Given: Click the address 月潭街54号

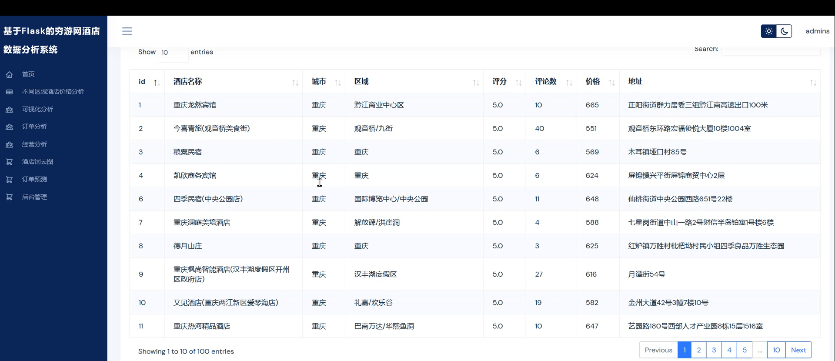Looking at the screenshot, I should [x=647, y=274].
